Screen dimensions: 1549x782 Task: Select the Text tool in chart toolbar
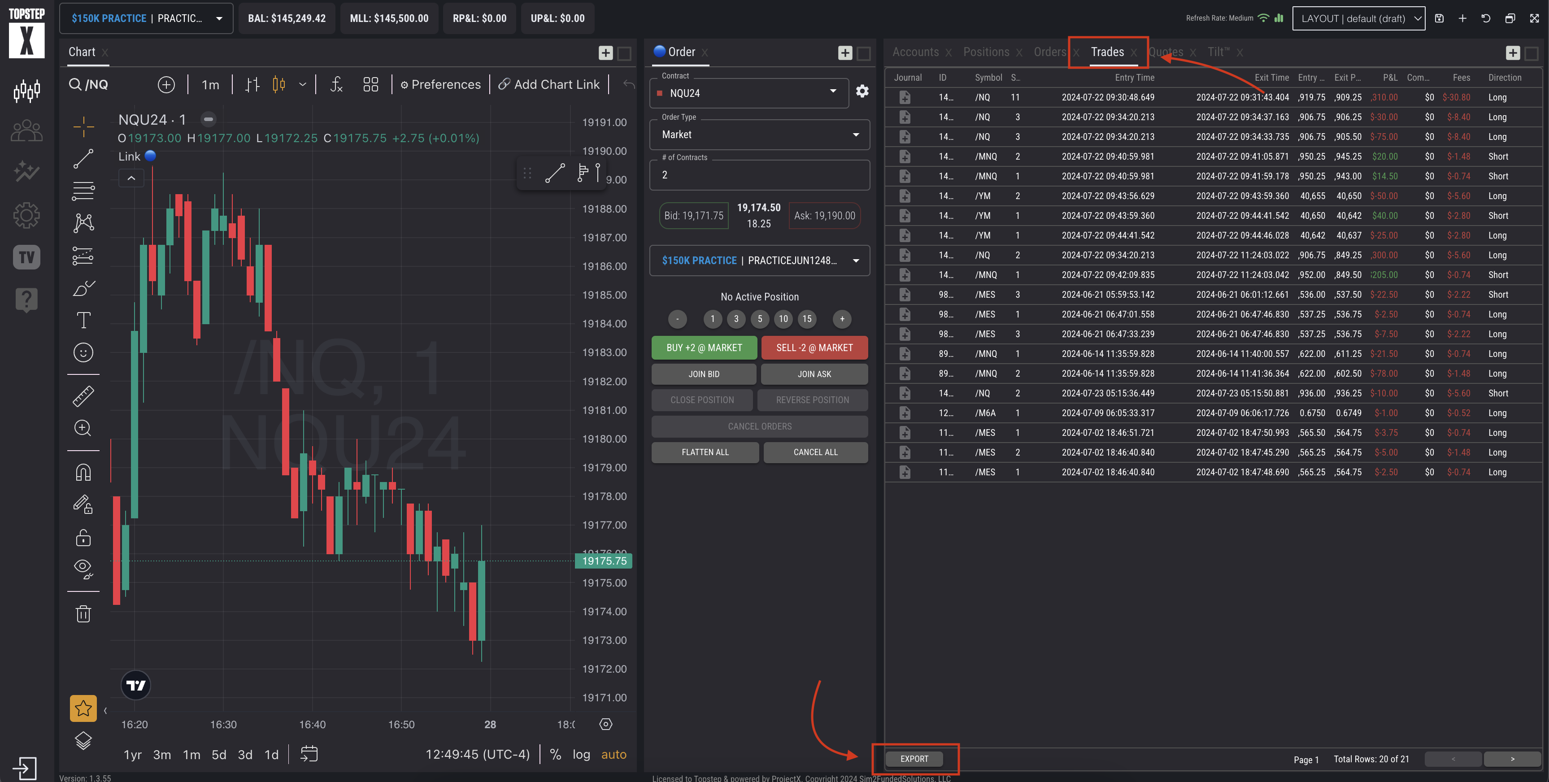(83, 320)
